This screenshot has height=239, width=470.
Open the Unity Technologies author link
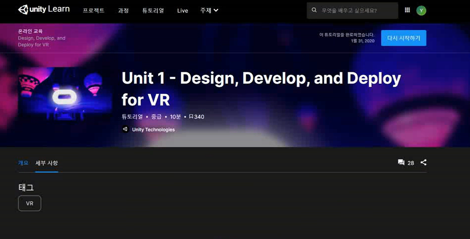tap(154, 129)
